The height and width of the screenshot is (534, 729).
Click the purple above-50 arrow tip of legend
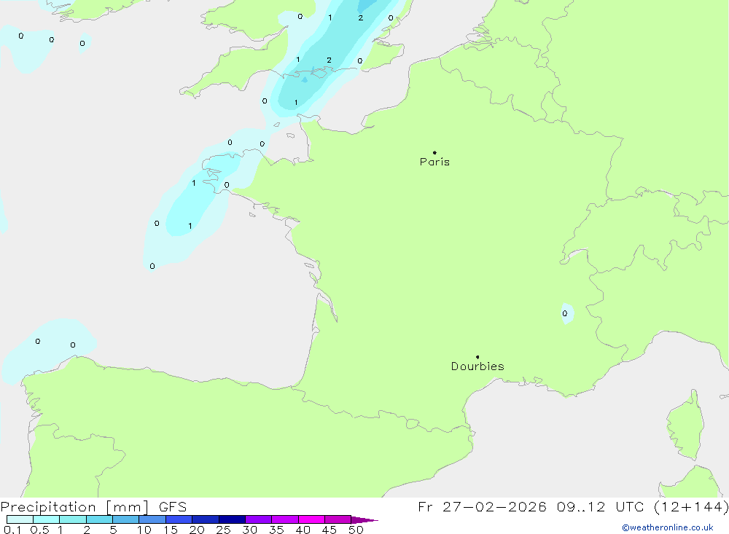coord(364,520)
